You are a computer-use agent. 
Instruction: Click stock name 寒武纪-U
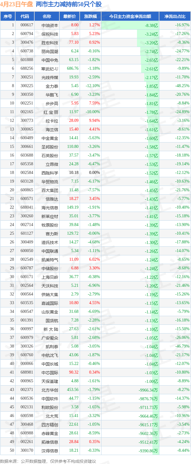click(x=50, y=69)
